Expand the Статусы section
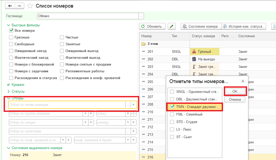Image resolution: width=276 pixels, height=160 pixels. [8, 92]
